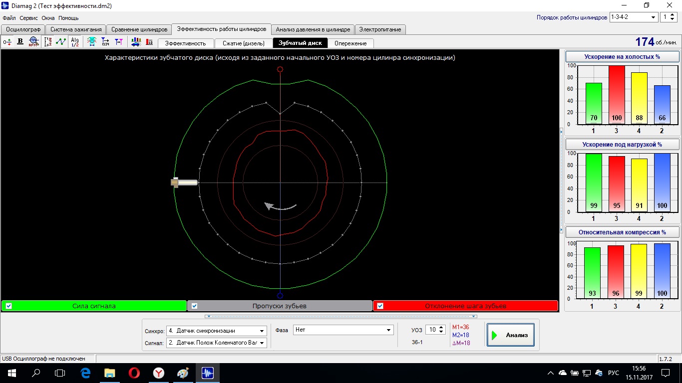Open Paint from the taskbar
This screenshot has height=383, width=682.
point(183,373)
